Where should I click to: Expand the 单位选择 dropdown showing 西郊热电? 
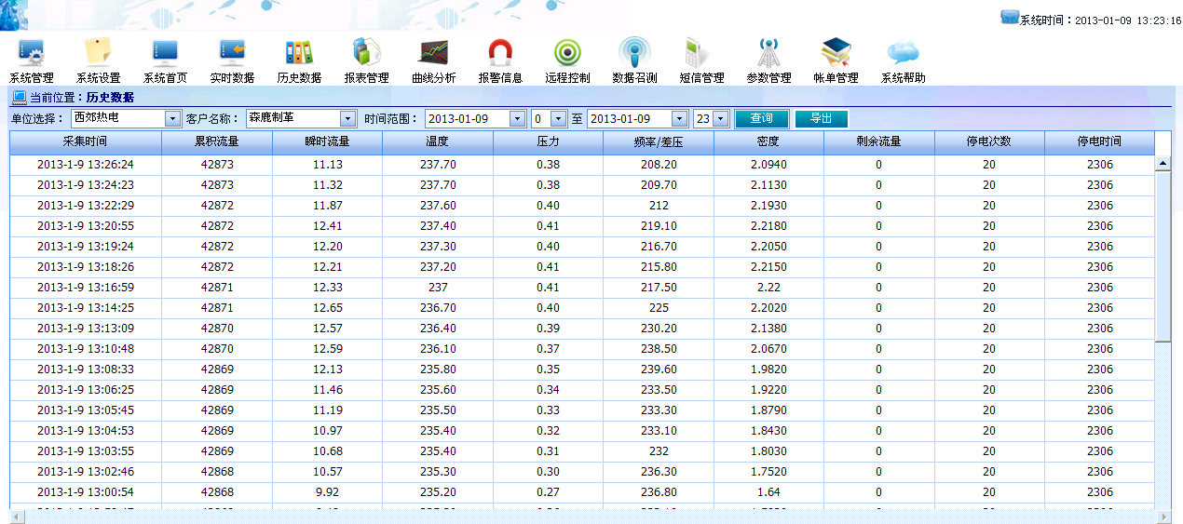click(172, 119)
